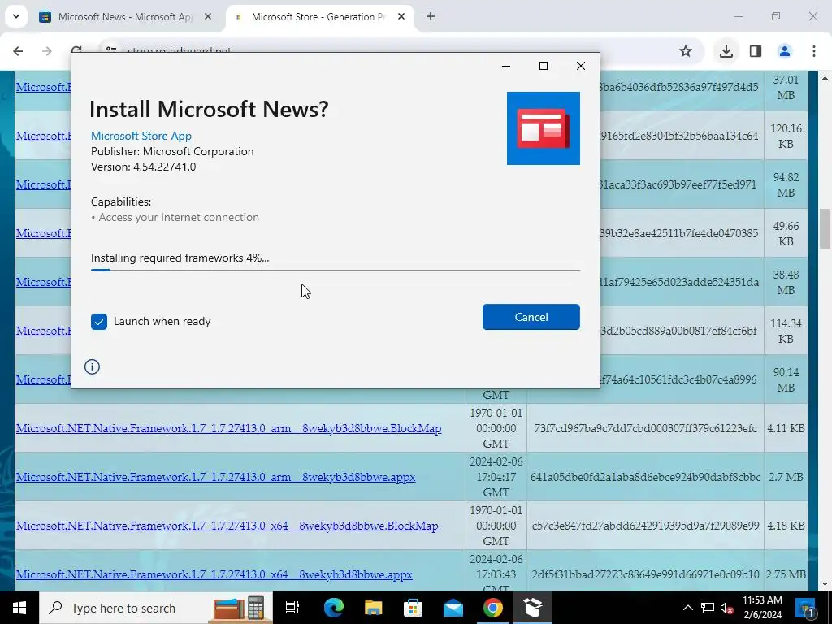Click the muted volume tray icon
Screen dimensions: 832x624
click(x=727, y=608)
